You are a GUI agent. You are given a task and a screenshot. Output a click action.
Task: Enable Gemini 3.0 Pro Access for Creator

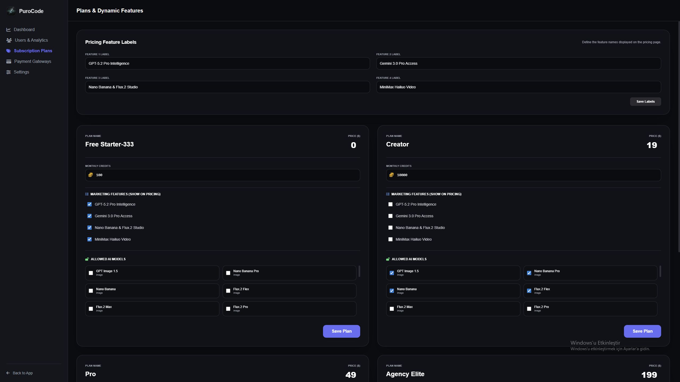[390, 216]
